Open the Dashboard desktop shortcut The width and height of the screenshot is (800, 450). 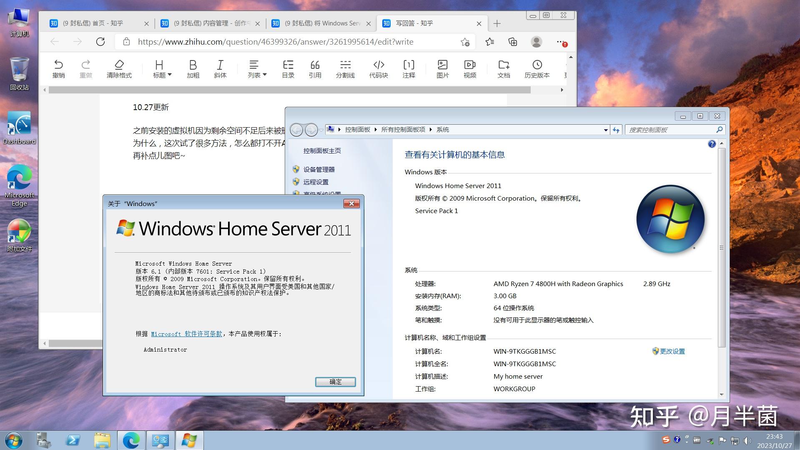[x=19, y=128]
